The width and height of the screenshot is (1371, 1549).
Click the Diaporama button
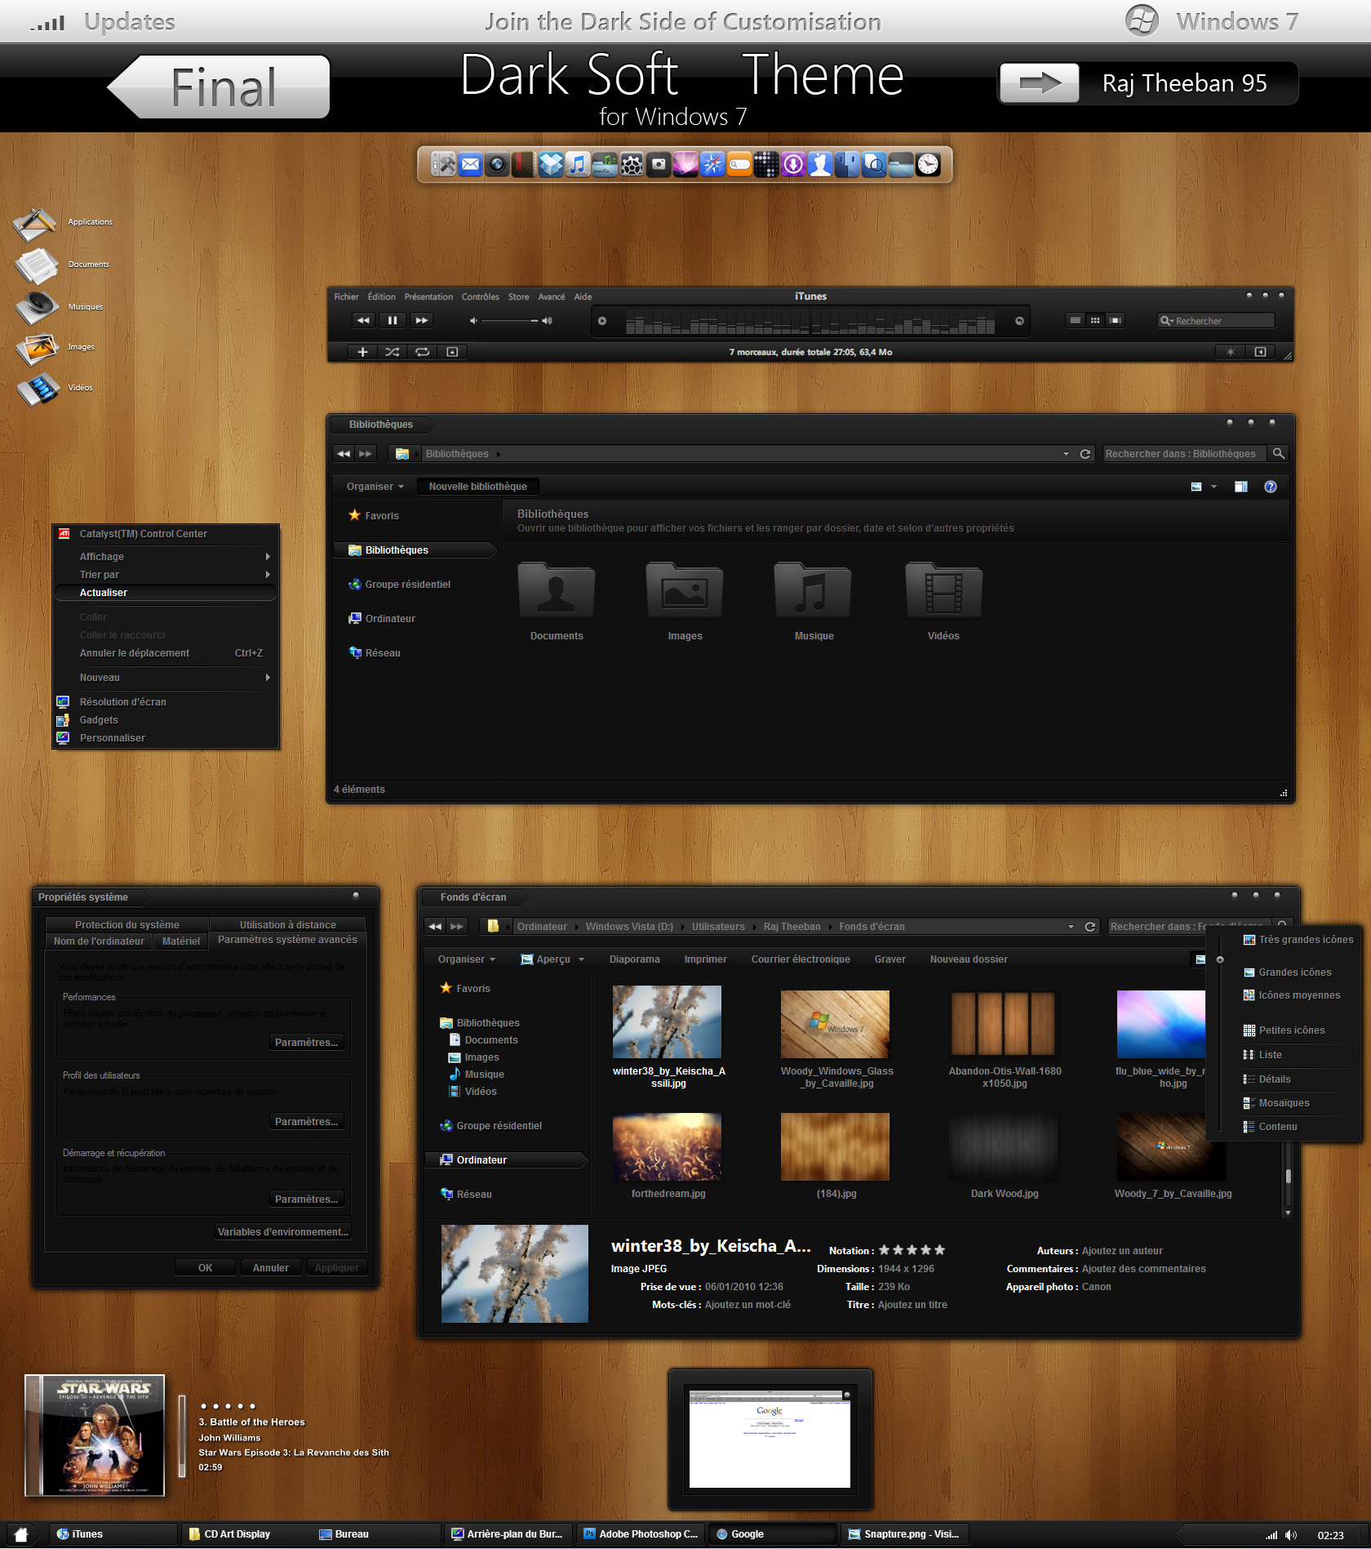click(x=634, y=959)
